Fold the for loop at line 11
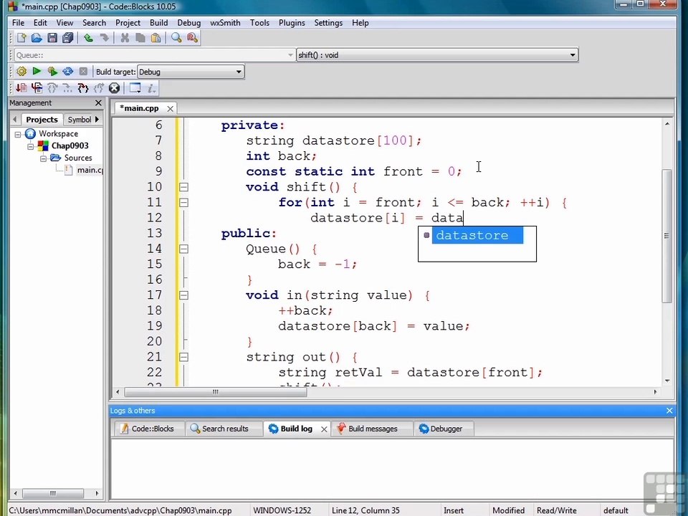This screenshot has width=688, height=516. pos(183,203)
